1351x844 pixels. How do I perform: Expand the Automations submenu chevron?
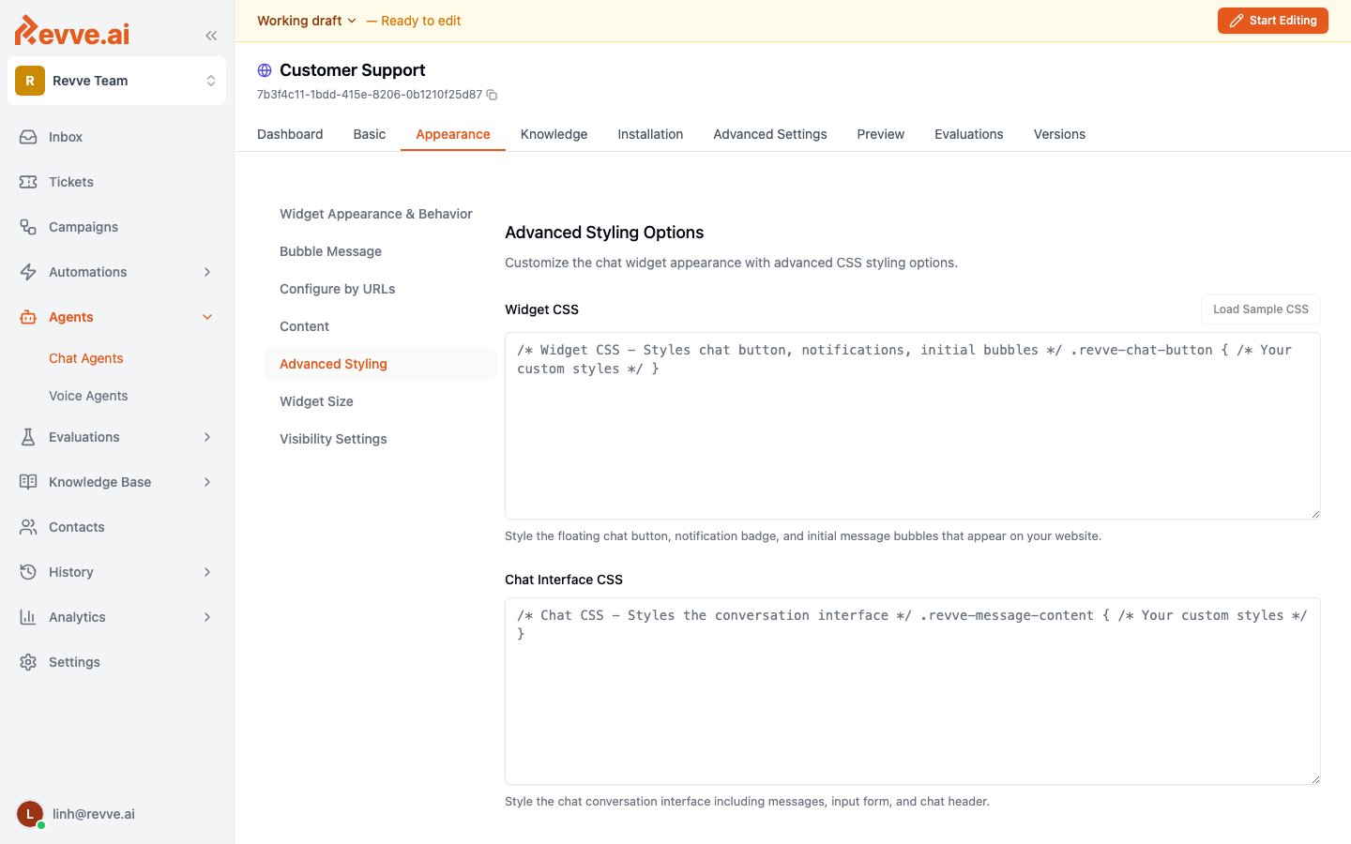pos(207,272)
